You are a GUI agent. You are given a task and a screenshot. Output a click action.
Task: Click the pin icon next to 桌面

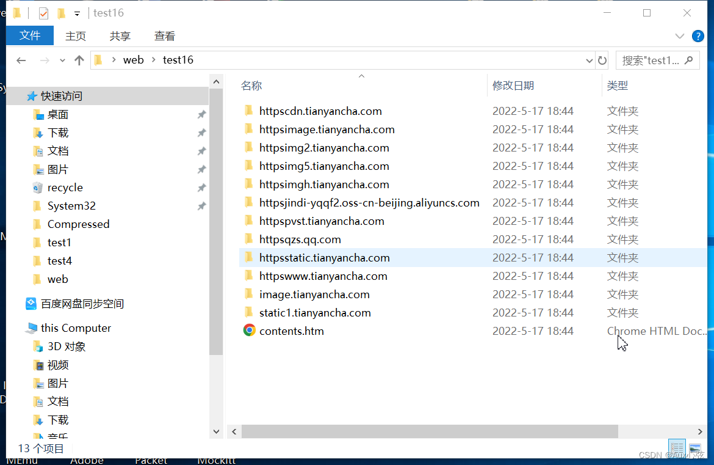coord(201,114)
